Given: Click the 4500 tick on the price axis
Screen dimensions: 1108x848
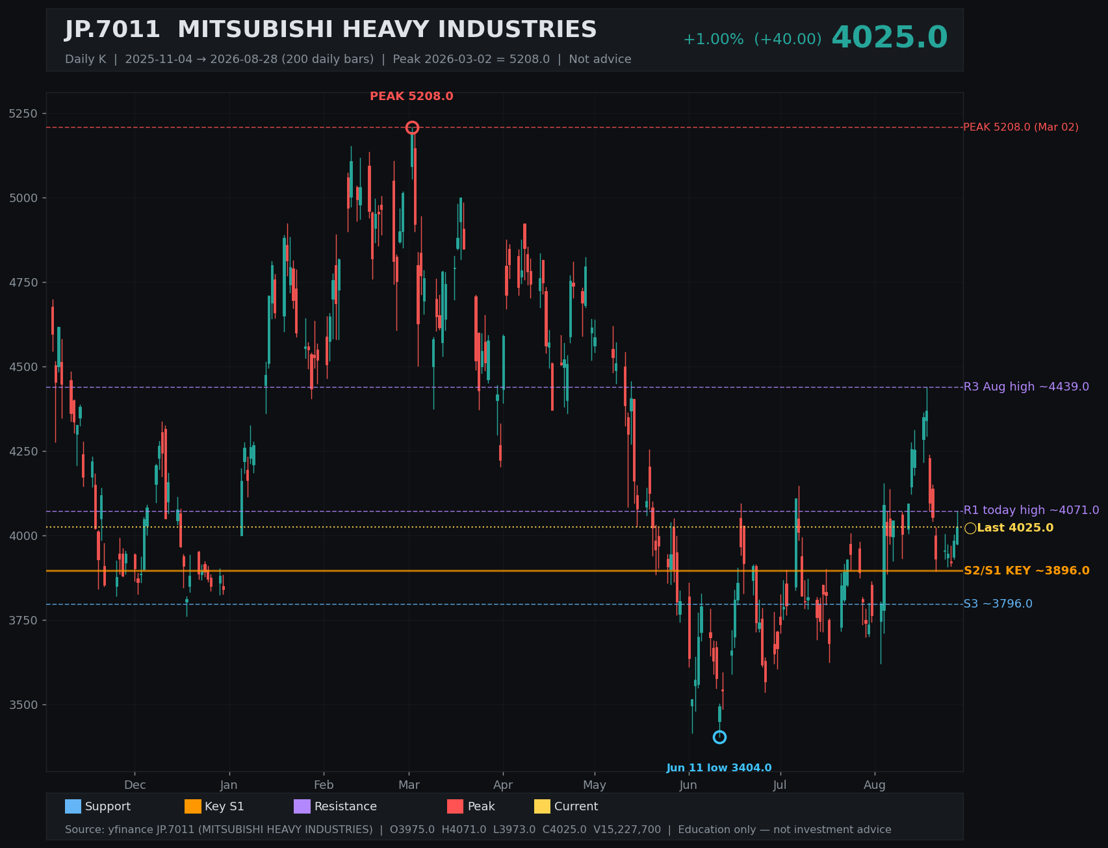Looking at the screenshot, I should point(23,367).
